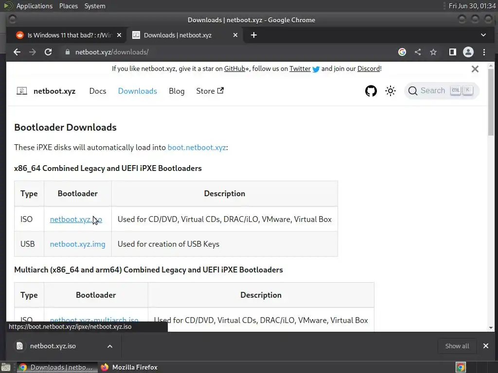This screenshot has height=373, width=498.
Task: Click the browser forward arrow
Action: click(33, 52)
